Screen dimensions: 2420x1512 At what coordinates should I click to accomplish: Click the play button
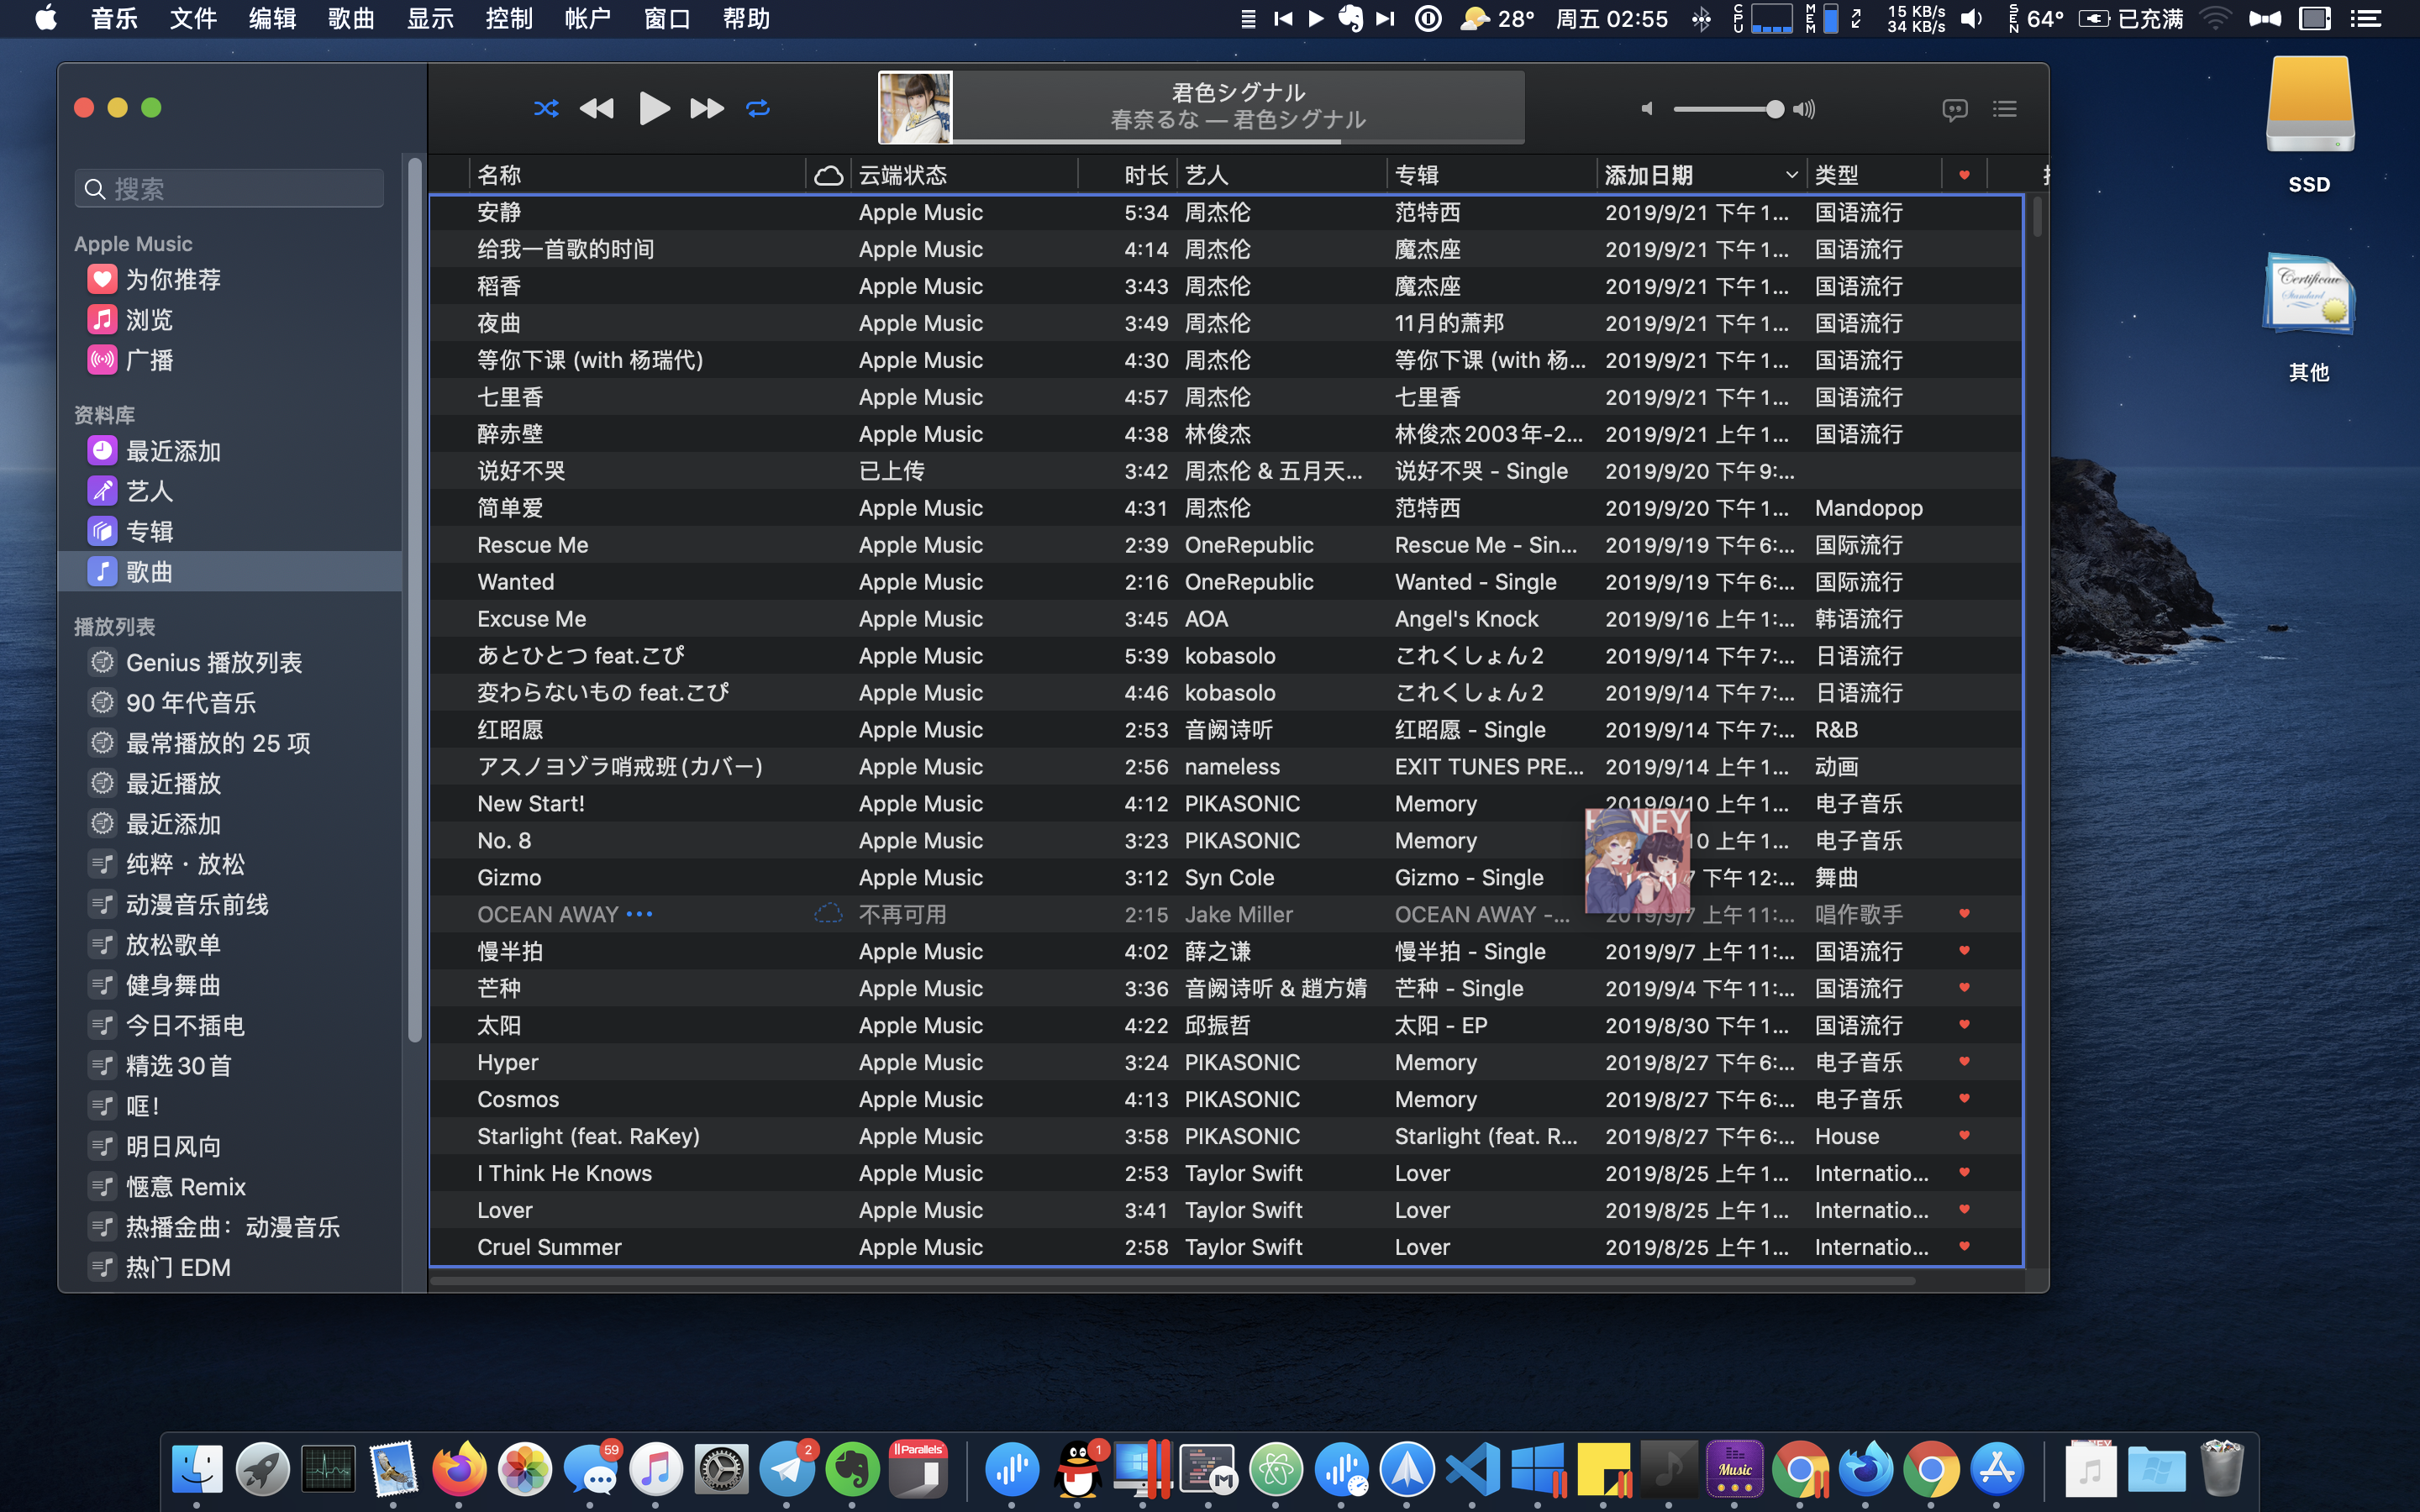click(x=653, y=108)
